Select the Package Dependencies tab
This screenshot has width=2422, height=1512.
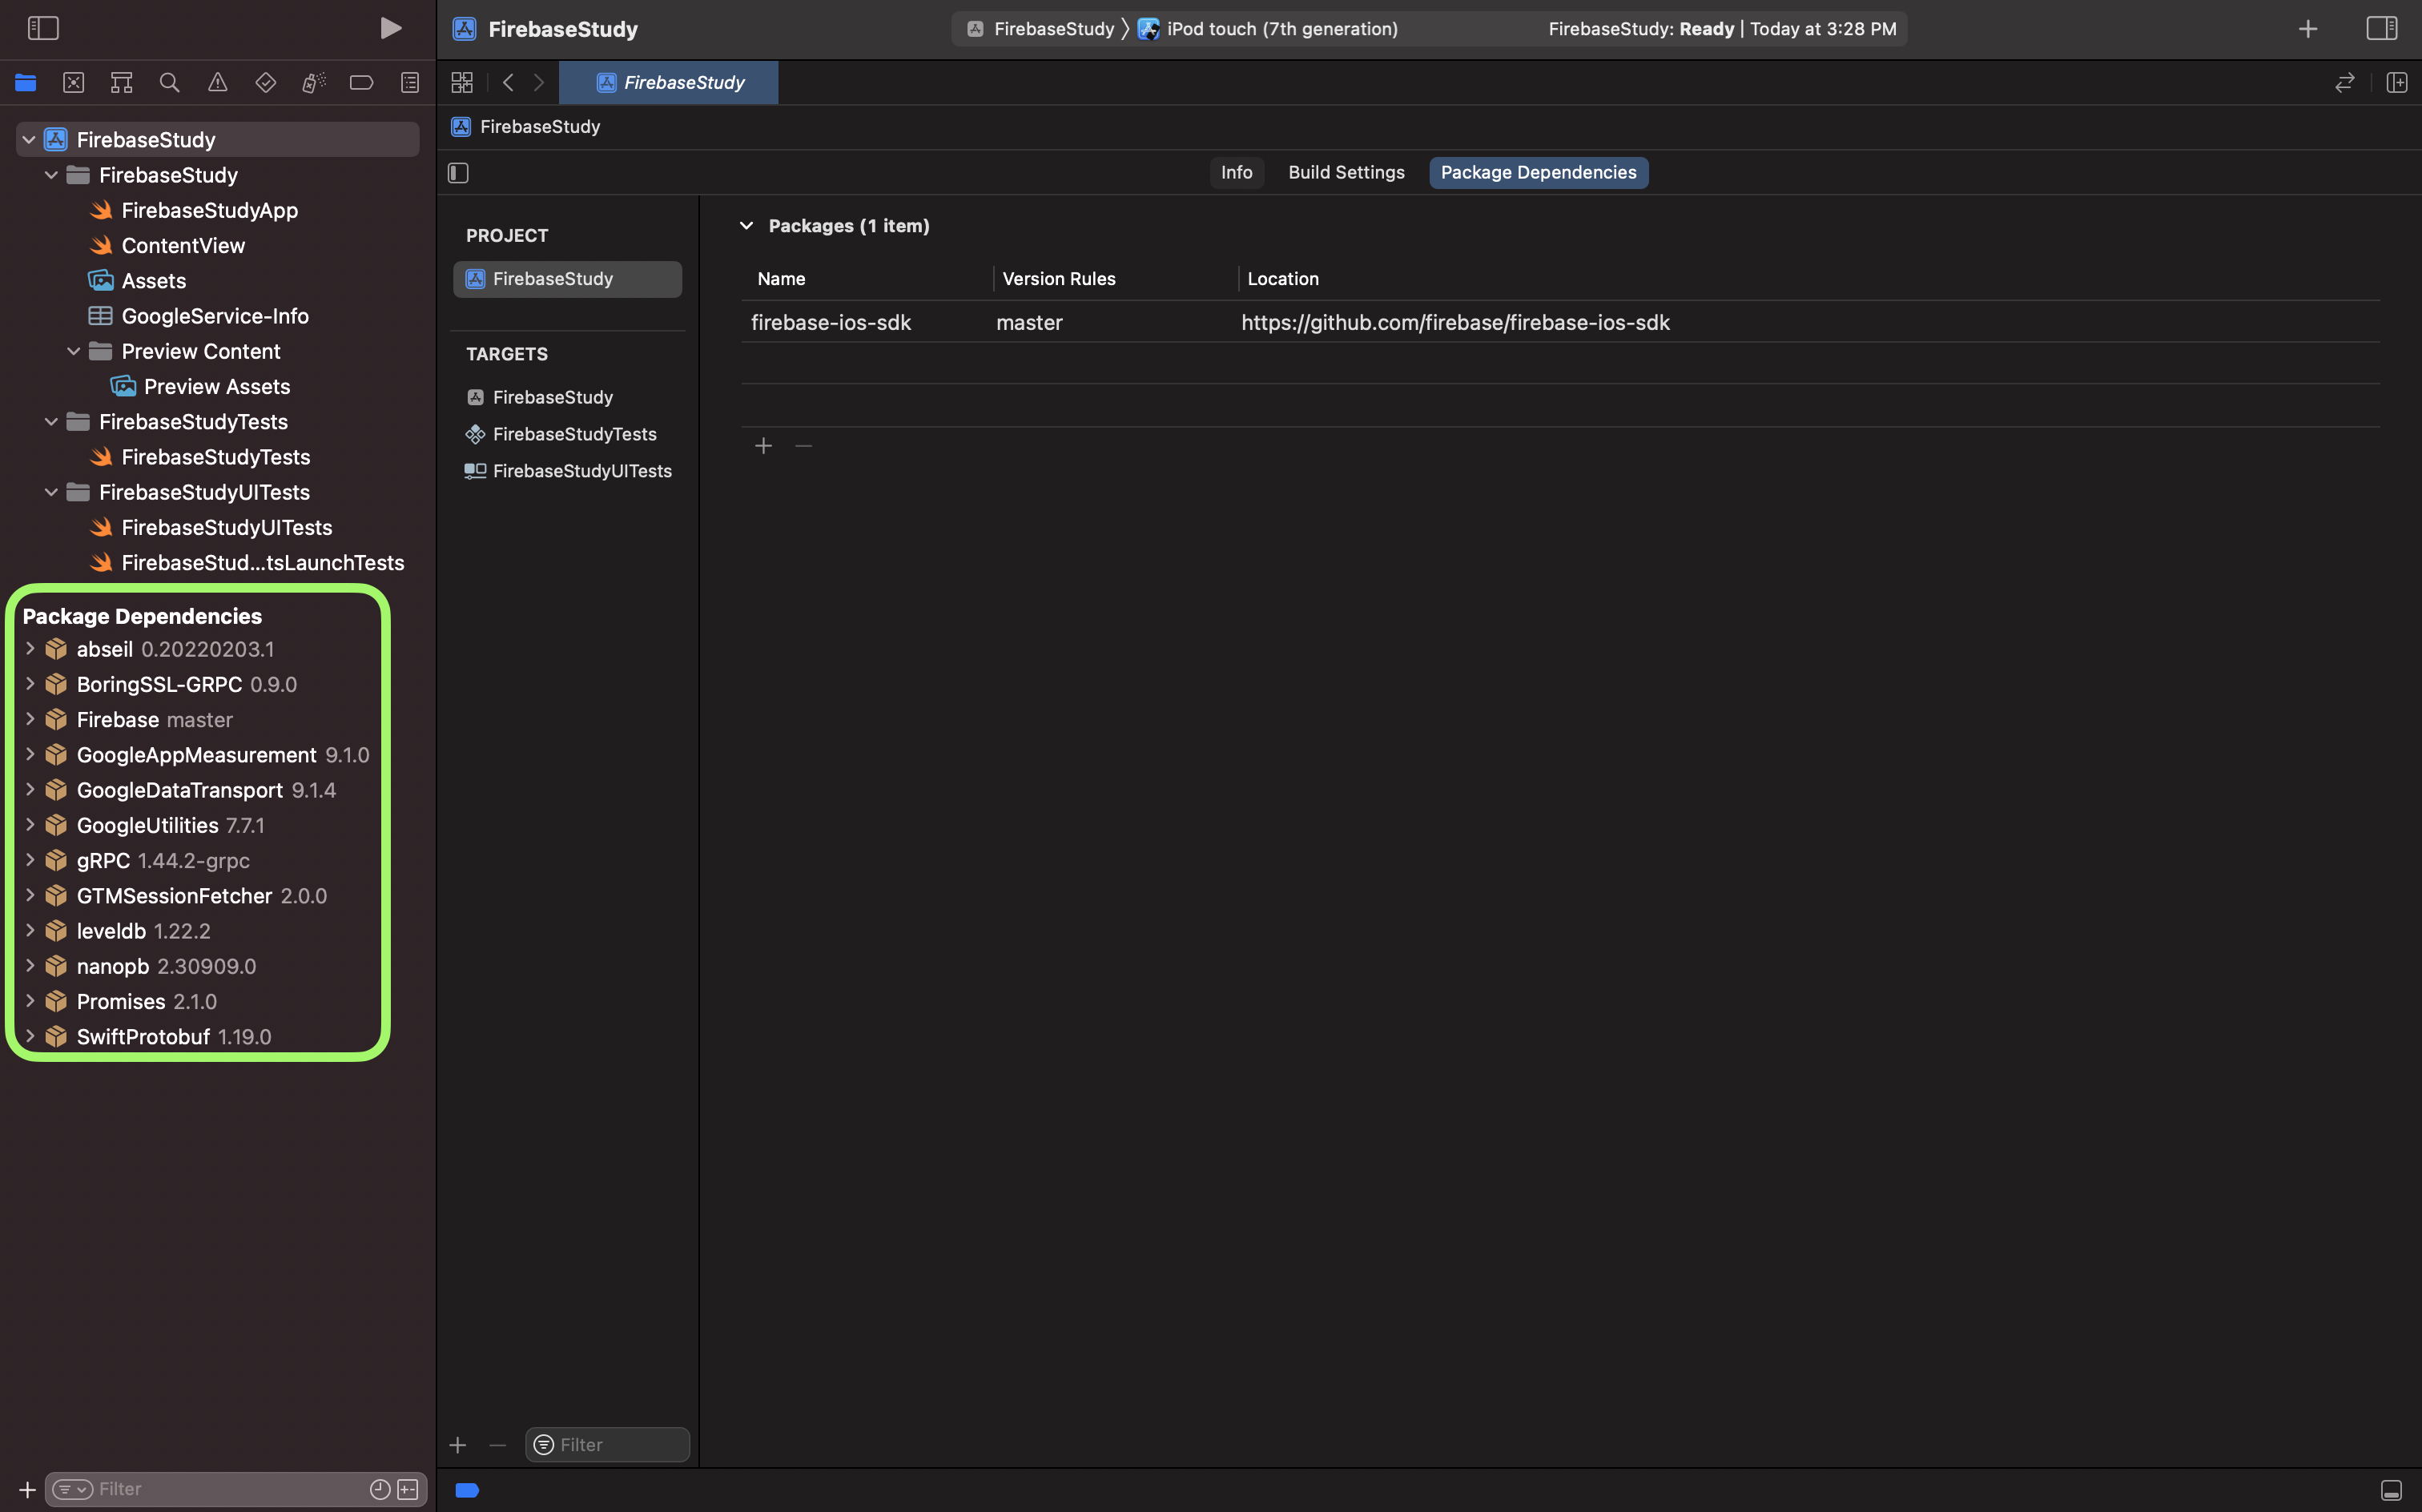[1538, 172]
